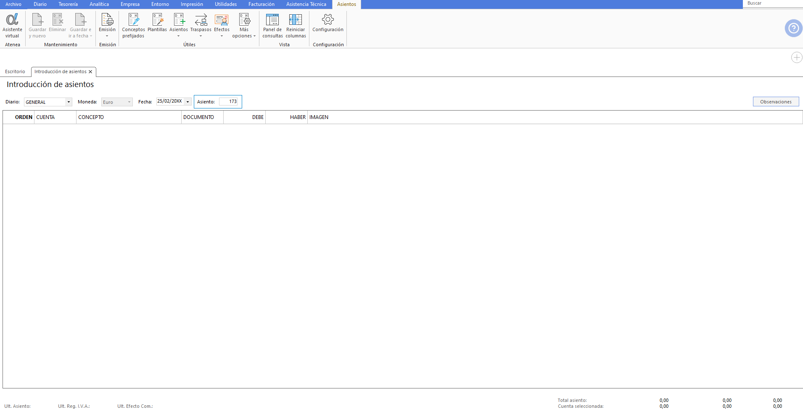
Task: Select the Asientos ribbon tab
Action: tap(346, 4)
